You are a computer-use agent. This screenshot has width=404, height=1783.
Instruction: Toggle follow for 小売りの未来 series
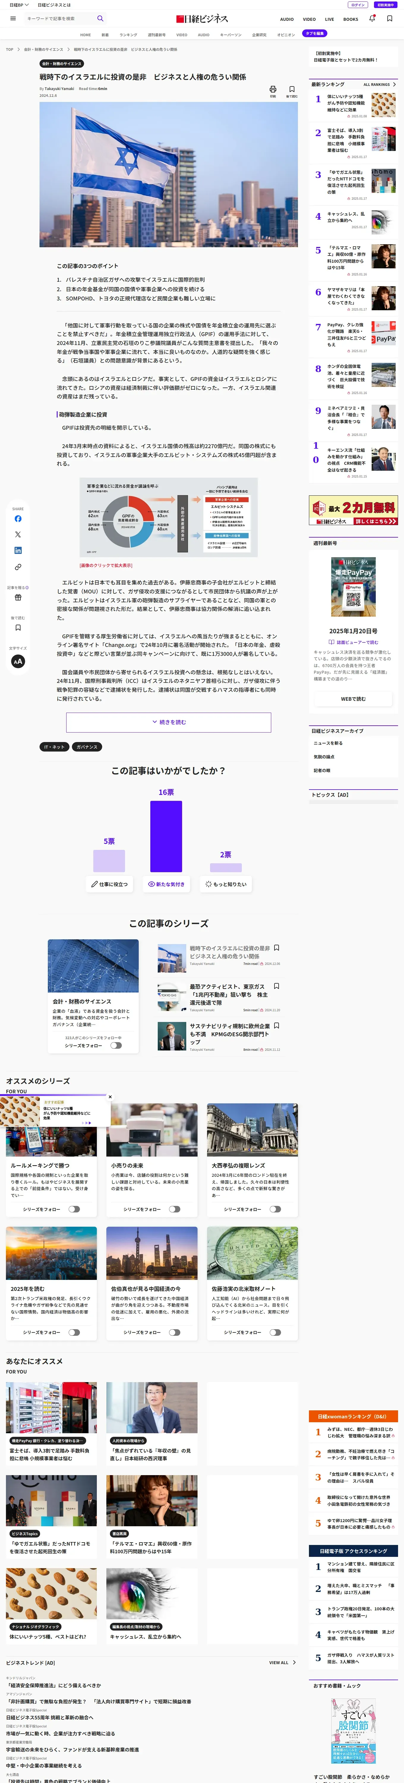point(174,1209)
